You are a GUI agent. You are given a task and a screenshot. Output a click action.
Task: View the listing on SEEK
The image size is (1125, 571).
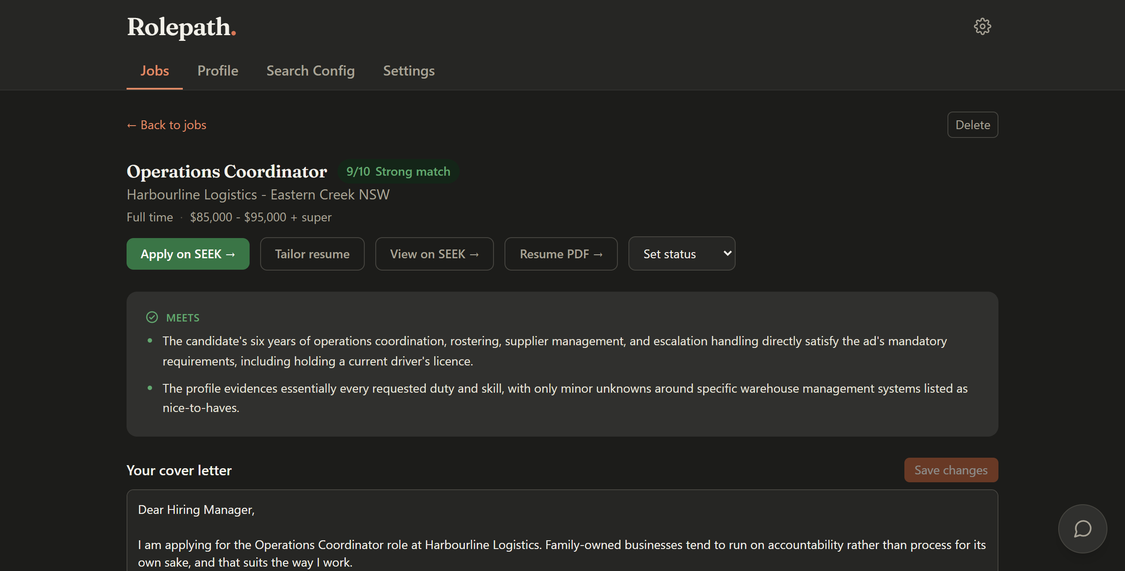(x=434, y=254)
